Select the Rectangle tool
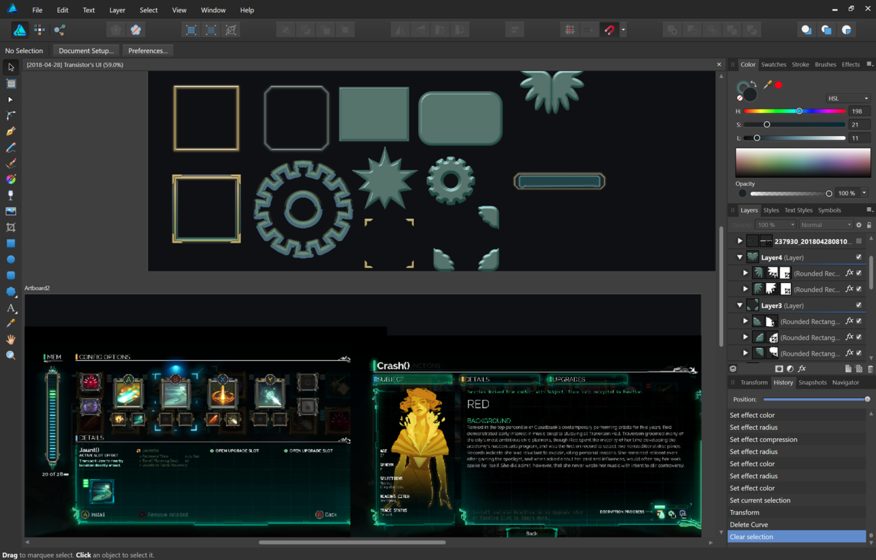This screenshot has width=876, height=560. [x=11, y=243]
